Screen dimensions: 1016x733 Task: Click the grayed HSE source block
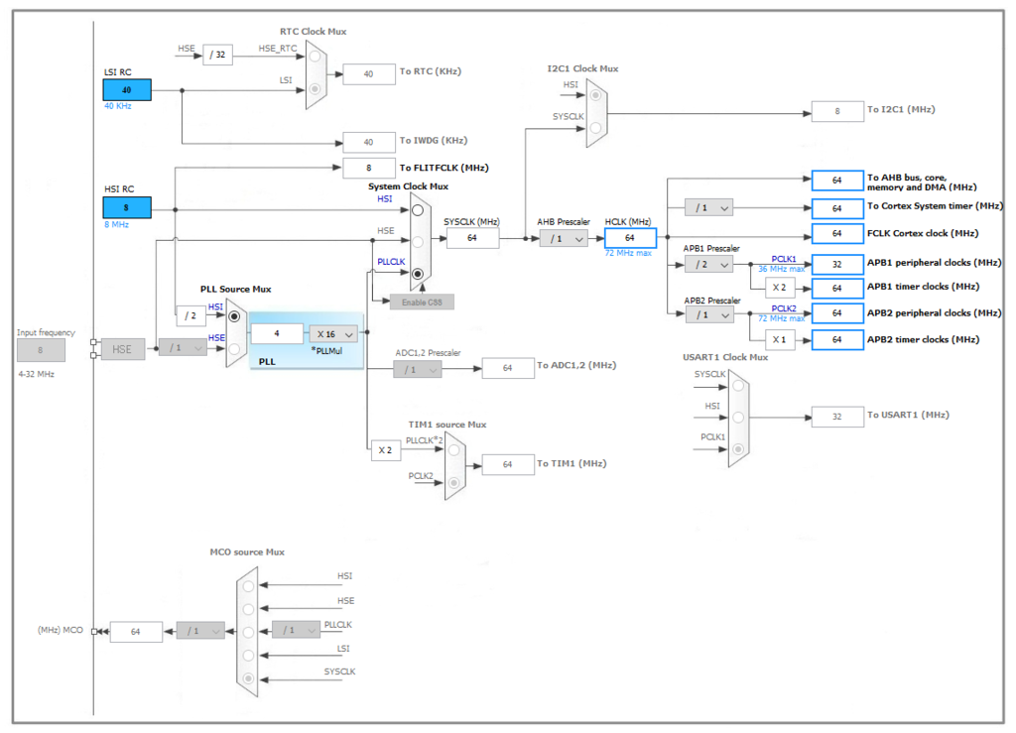click(123, 349)
